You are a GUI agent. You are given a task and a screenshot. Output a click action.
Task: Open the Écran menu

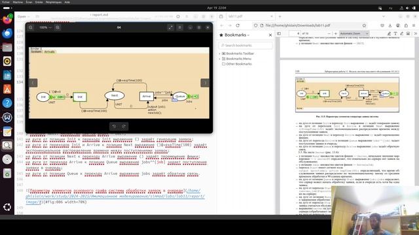point(29,2)
